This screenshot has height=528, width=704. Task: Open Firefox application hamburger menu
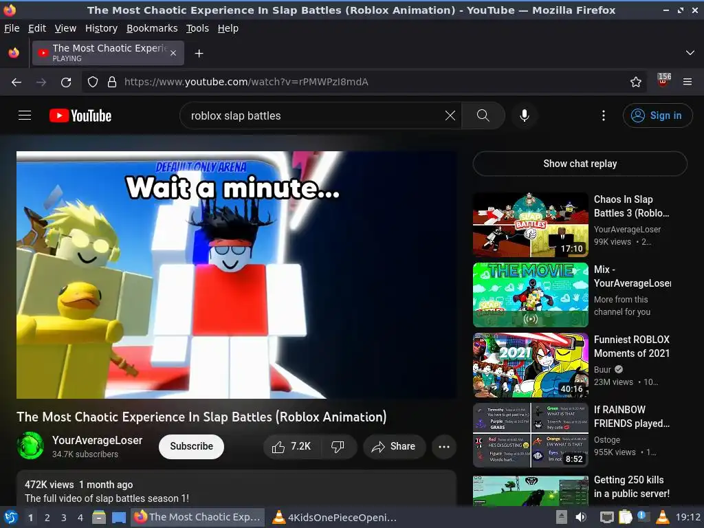click(687, 82)
